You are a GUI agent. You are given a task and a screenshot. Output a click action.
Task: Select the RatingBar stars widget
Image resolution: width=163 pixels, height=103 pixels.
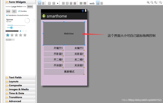pyautogui.click(x=16, y=35)
